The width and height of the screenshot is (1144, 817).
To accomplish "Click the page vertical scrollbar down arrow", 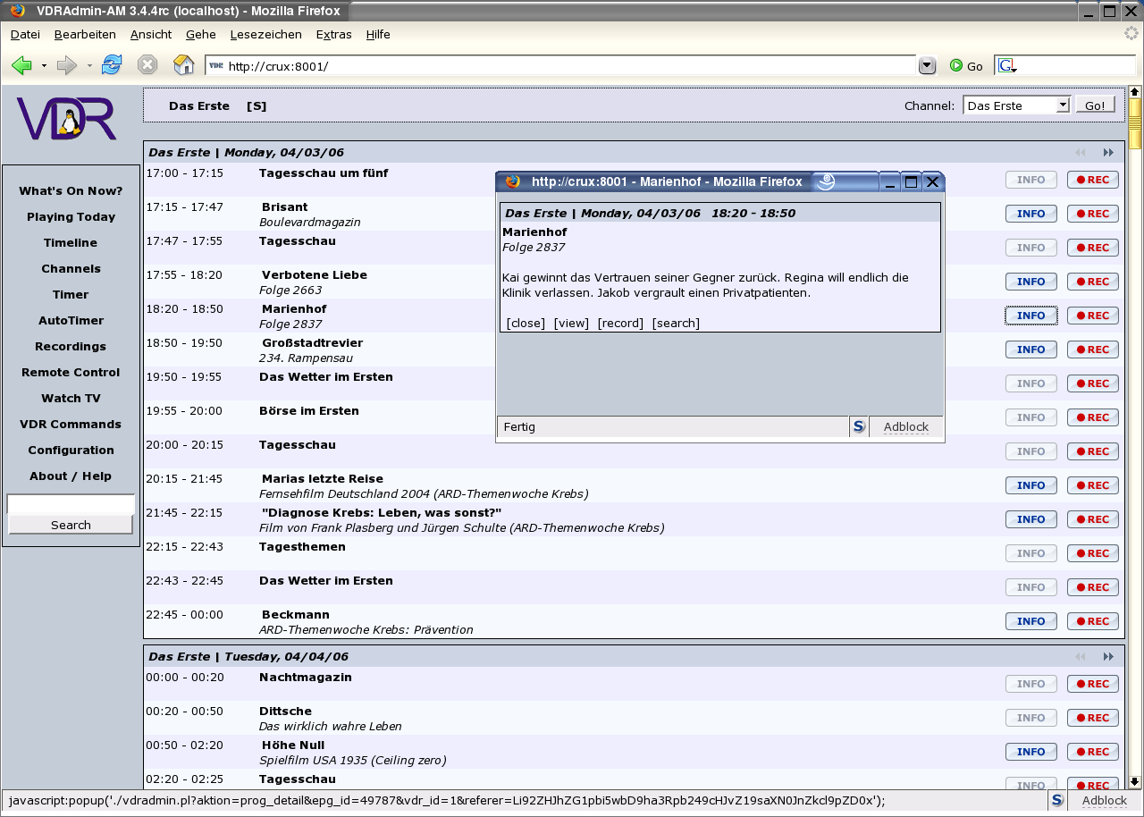I will tap(1135, 780).
